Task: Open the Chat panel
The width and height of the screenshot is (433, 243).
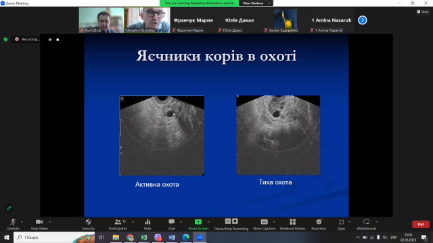Action: tap(171, 224)
